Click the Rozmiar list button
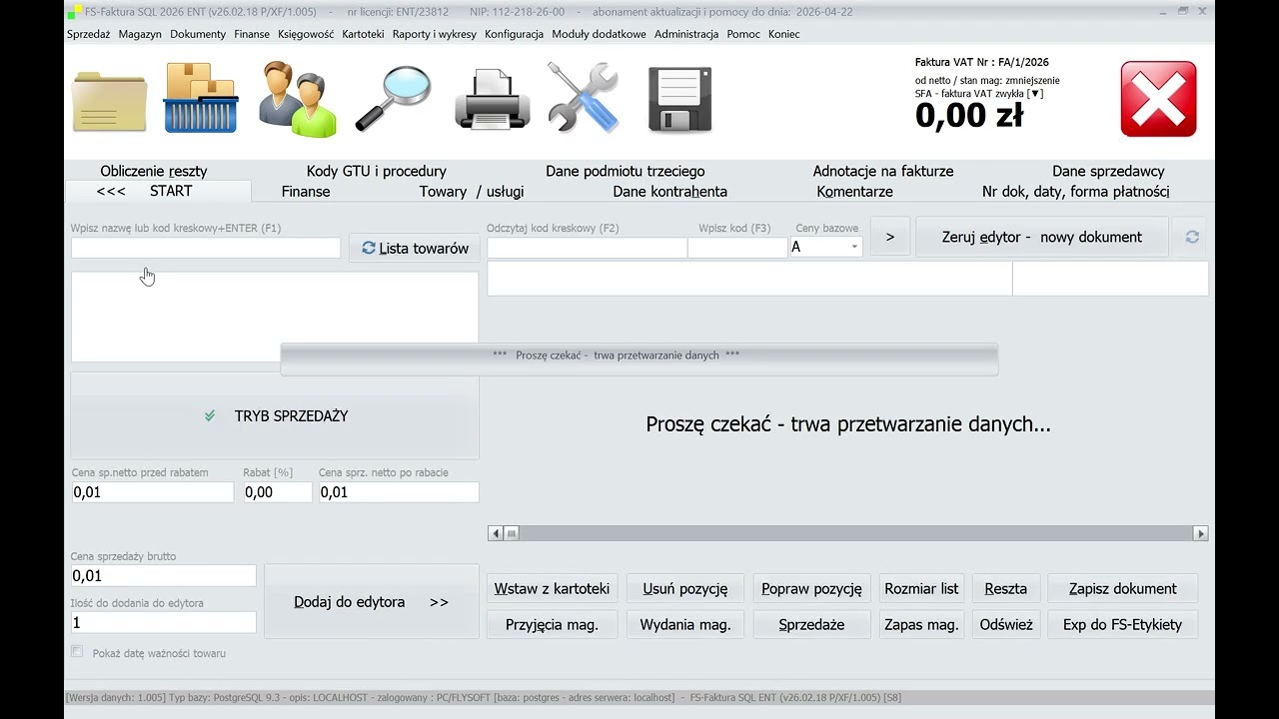 coord(921,588)
